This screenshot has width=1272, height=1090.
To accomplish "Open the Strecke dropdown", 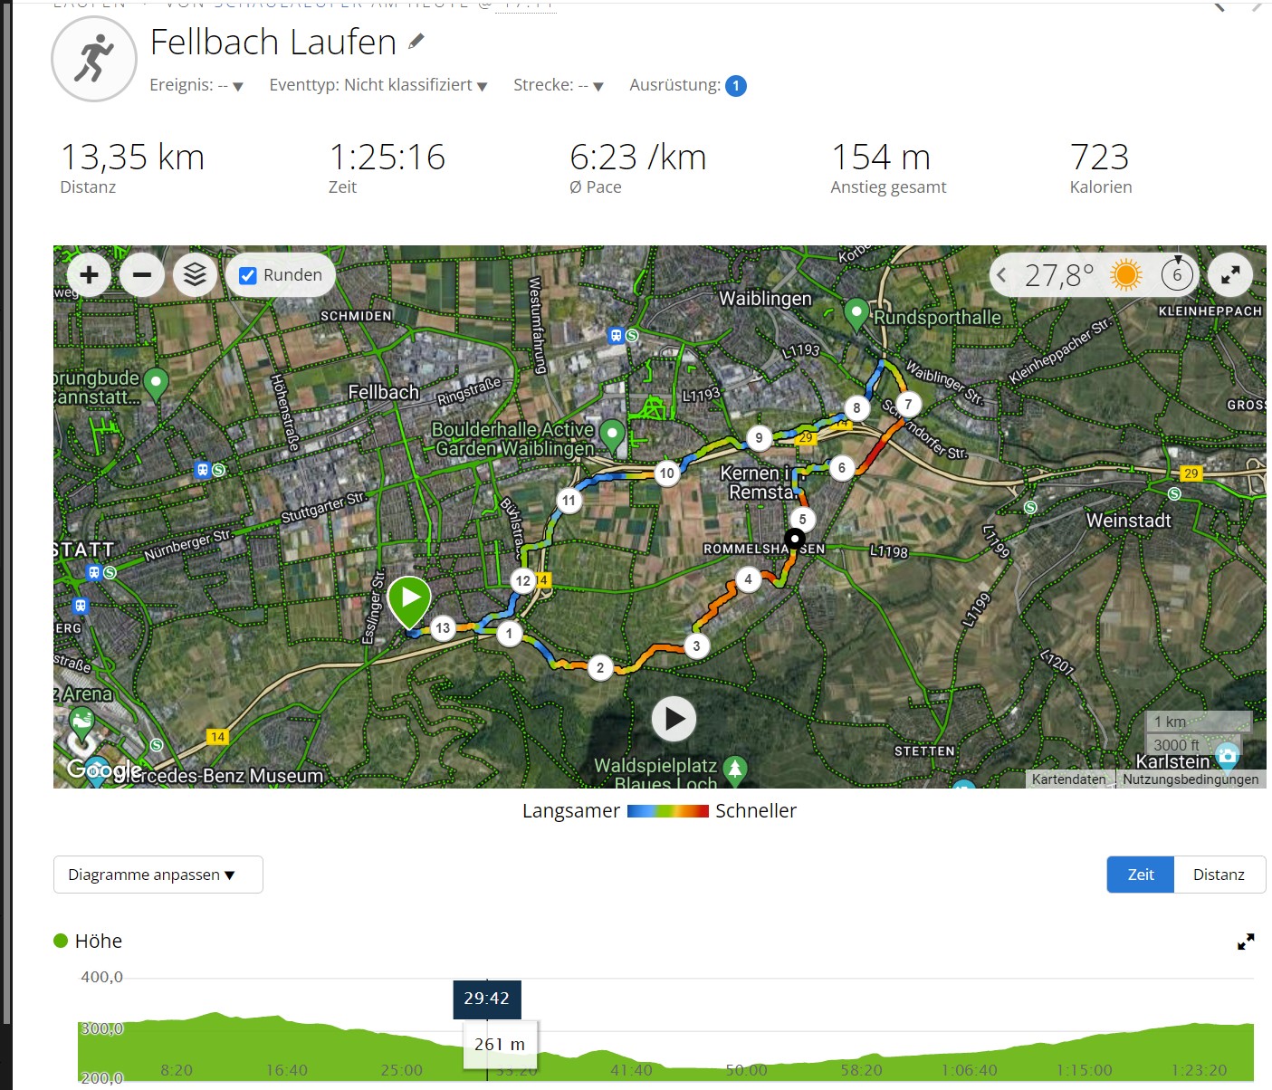I will tap(558, 85).
